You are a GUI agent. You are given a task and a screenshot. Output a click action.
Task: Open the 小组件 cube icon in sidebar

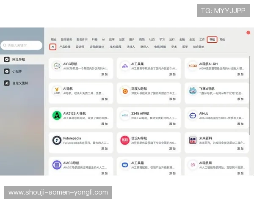[x=7, y=71]
